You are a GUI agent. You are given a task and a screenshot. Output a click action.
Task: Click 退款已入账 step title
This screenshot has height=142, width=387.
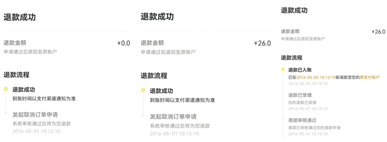(x=298, y=70)
